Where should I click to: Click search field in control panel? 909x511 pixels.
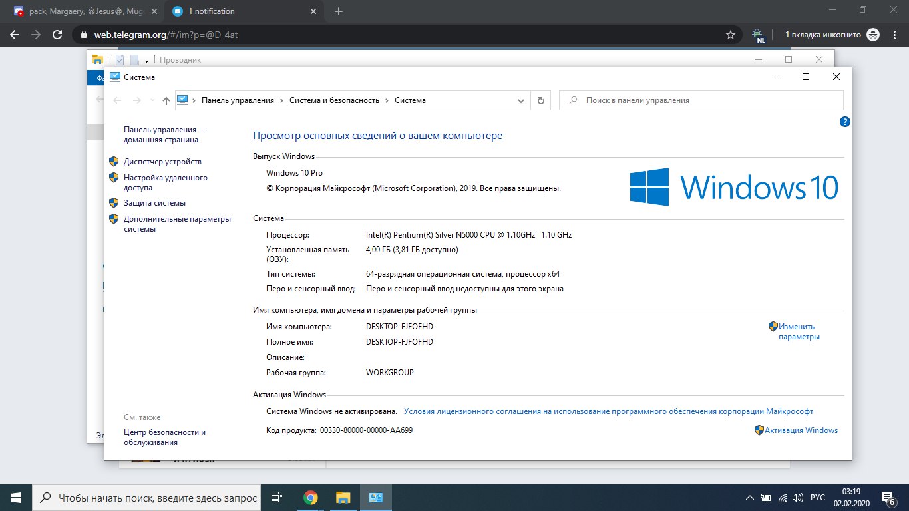click(701, 100)
